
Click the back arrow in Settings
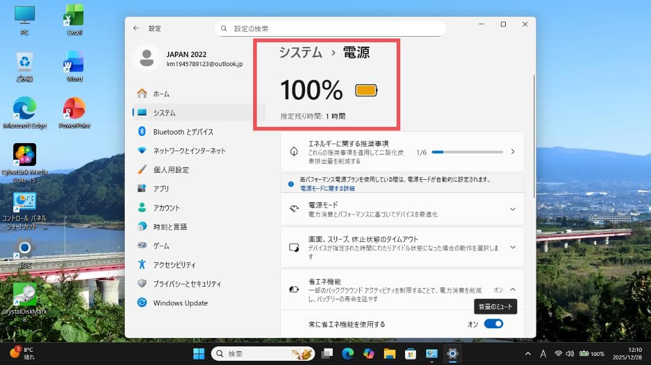(x=136, y=28)
